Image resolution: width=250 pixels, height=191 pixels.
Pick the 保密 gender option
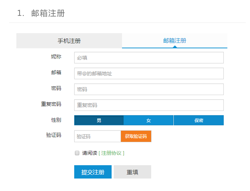pos(198,121)
